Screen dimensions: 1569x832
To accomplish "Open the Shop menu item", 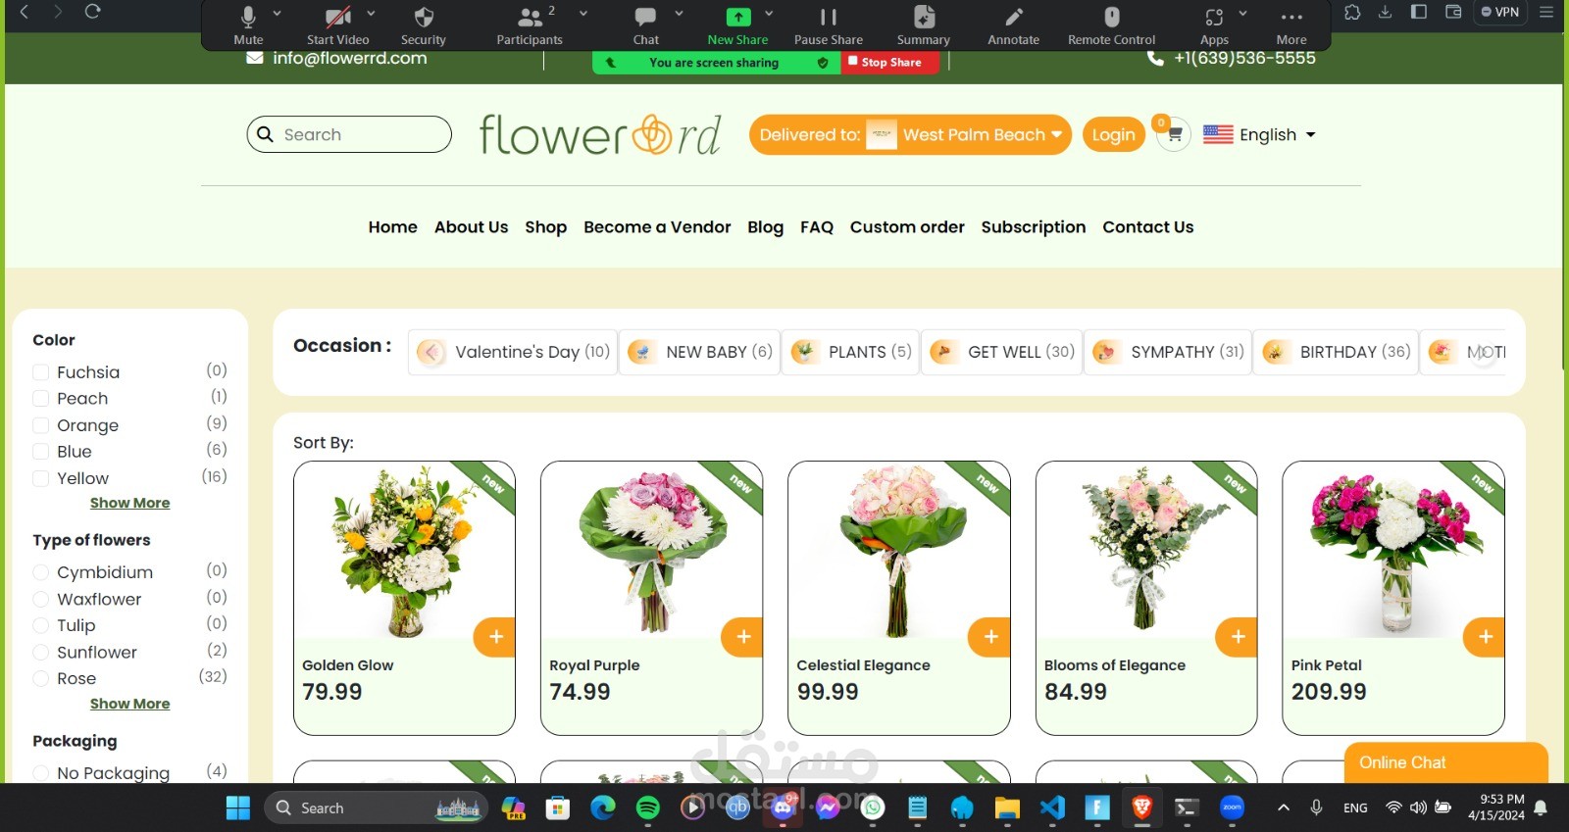I will pyautogui.click(x=545, y=227).
